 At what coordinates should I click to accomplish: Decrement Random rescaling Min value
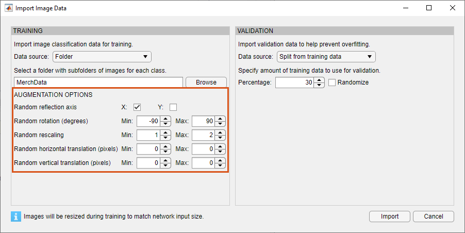click(x=165, y=138)
